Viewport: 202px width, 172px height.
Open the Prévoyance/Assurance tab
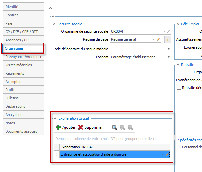click(x=23, y=57)
